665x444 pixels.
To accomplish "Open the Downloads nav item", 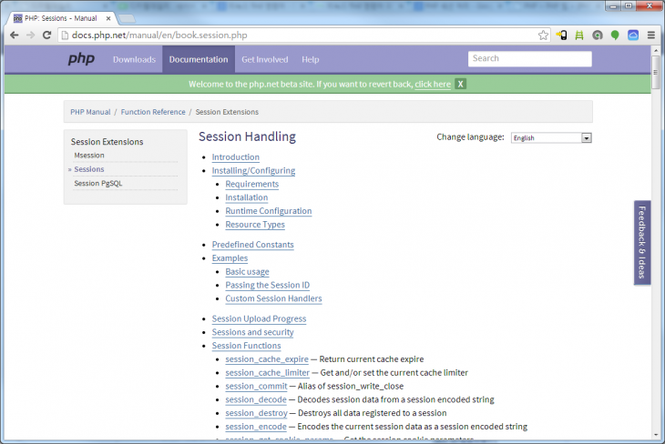I will coord(134,59).
